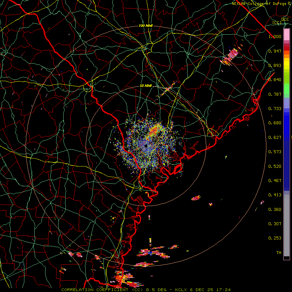
Task: Click the 0.520 color scale value
Action: pyautogui.click(x=275, y=166)
